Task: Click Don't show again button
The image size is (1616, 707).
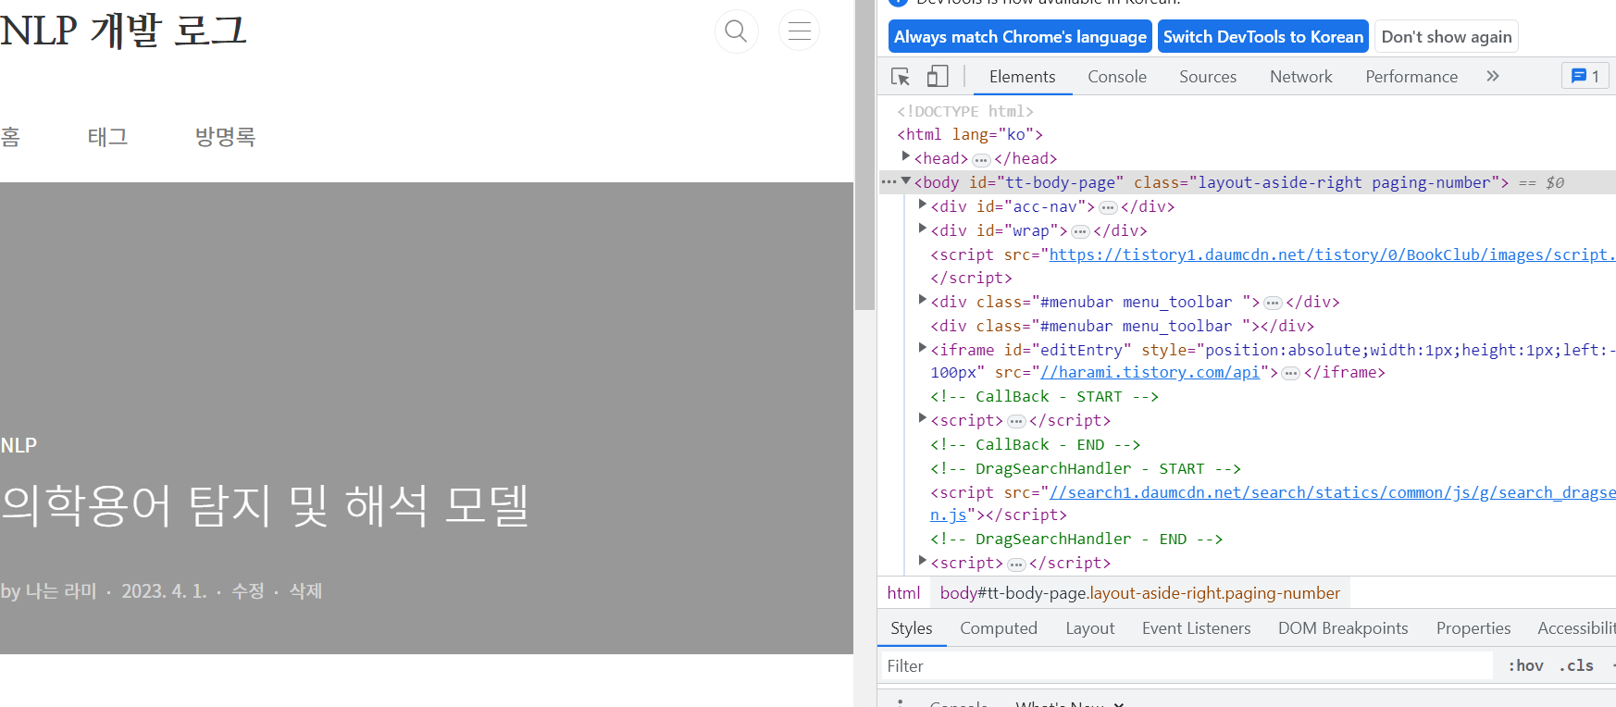Action: point(1447,37)
